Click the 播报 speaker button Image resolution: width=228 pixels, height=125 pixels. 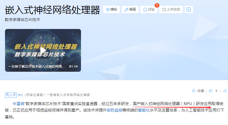111,10
